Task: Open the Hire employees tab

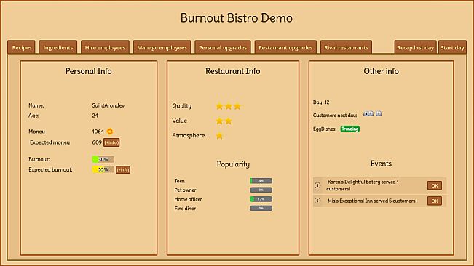Action: 105,47
